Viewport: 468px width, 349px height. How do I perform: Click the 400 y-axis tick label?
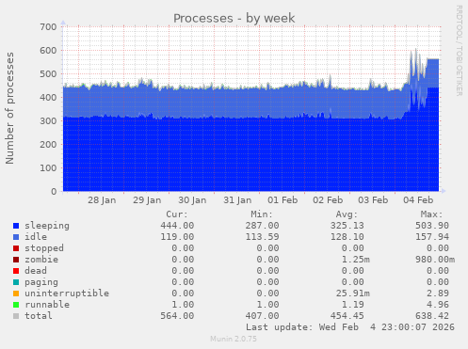pyautogui.click(x=48, y=98)
